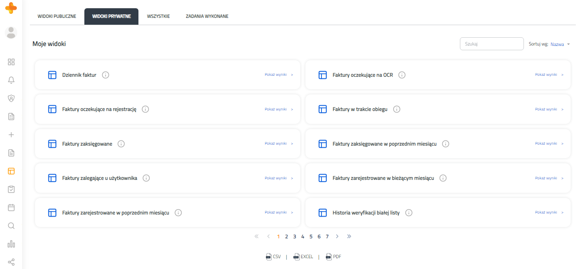Click the table icon of Historia weryfikacji białej listy
The image size is (578, 269).
click(323, 213)
